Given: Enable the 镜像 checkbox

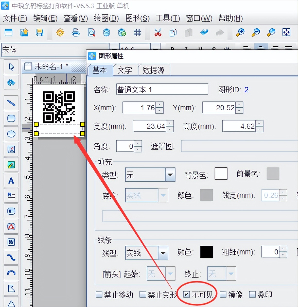Looking at the screenshot, I should [223, 294].
